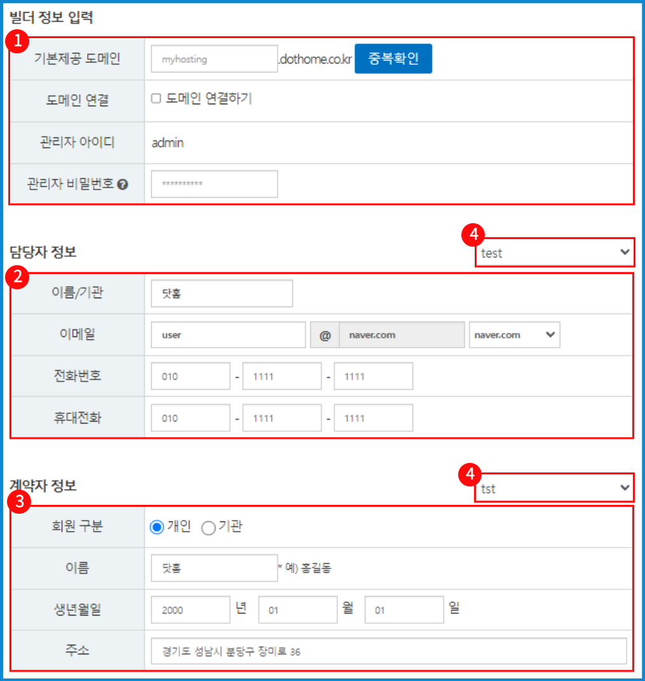The width and height of the screenshot is (645, 681).
Task: Click the birth month field before 월
Action: tap(297, 610)
